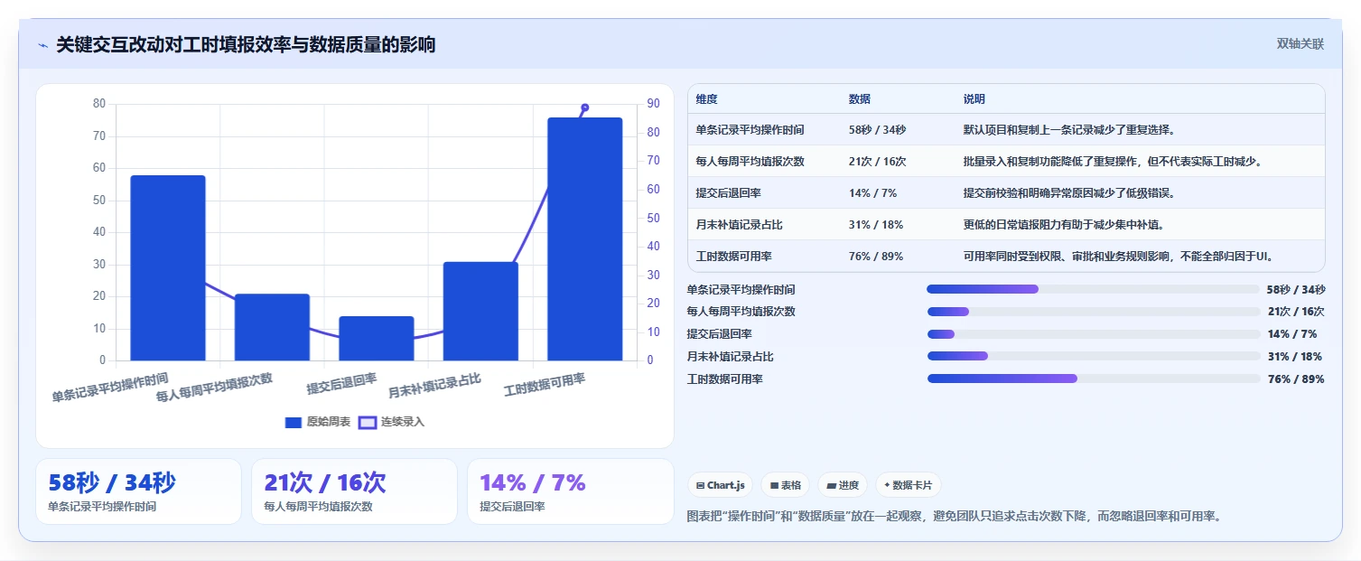This screenshot has width=1361, height=561.
Task: Click the 说明 table column header
Action: point(974,99)
